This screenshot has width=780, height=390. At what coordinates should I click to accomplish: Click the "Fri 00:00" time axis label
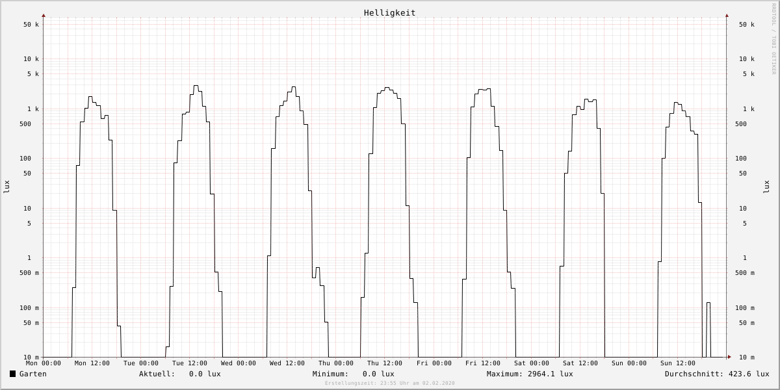434,363
